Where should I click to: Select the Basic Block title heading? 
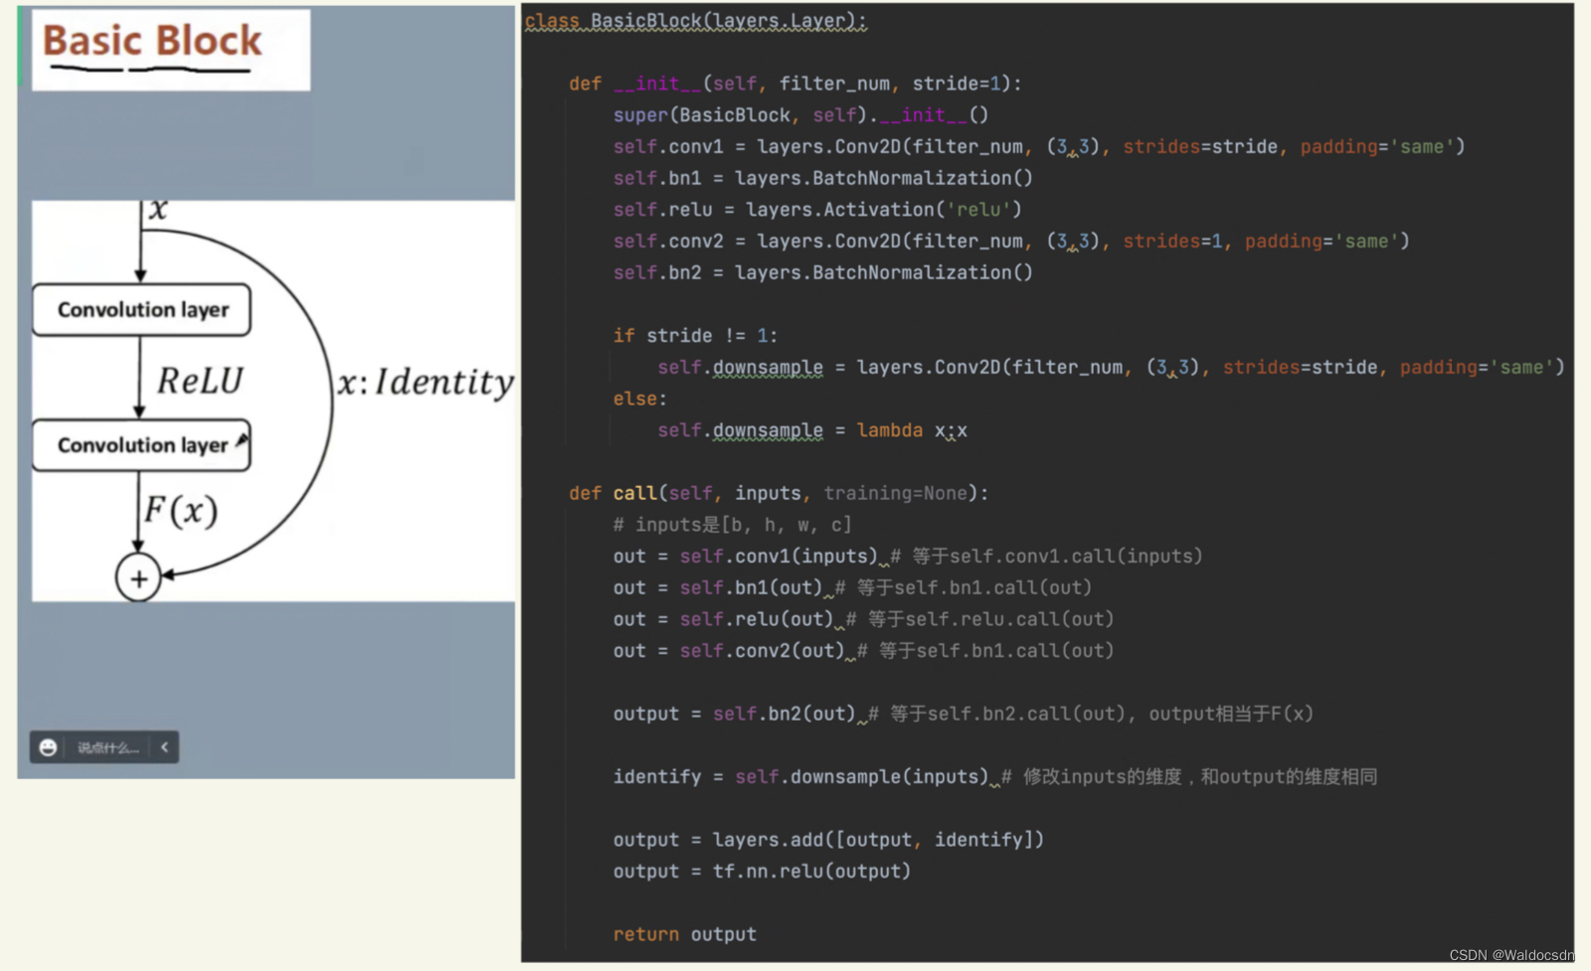coord(153,41)
